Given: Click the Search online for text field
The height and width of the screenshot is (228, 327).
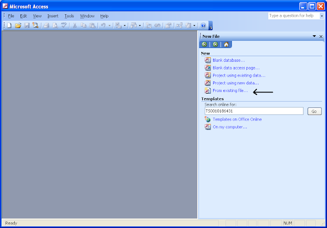Looking at the screenshot, I should [254, 111].
